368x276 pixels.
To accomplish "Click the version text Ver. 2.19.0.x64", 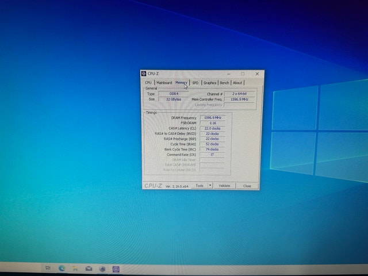I will 177,186.
